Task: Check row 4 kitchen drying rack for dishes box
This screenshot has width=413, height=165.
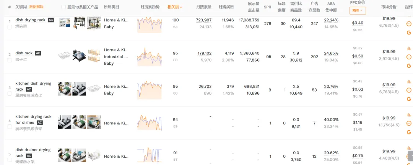Action: click(10, 126)
